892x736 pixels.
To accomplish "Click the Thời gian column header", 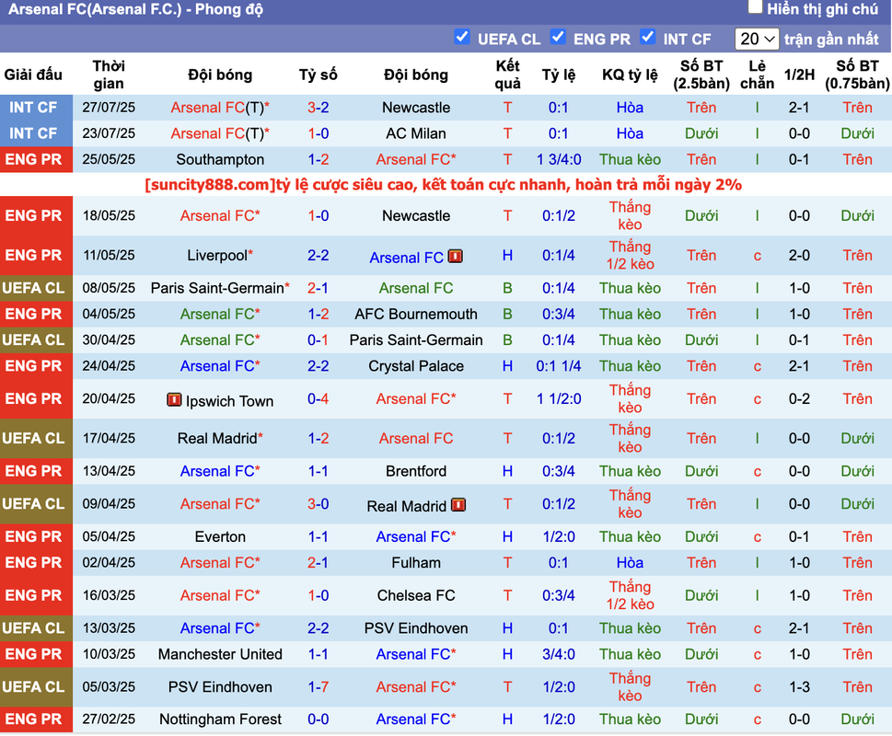I will point(109,75).
